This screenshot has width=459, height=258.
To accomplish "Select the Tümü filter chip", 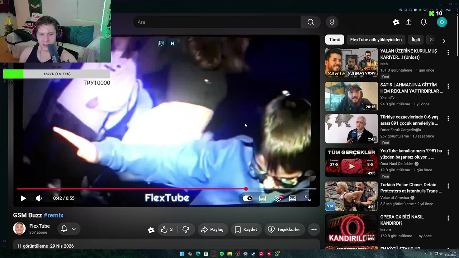I will (335, 40).
